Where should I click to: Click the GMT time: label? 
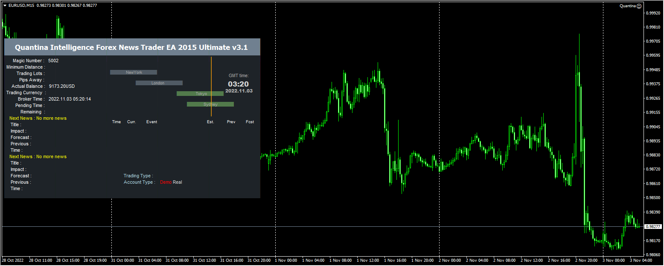[x=239, y=75]
